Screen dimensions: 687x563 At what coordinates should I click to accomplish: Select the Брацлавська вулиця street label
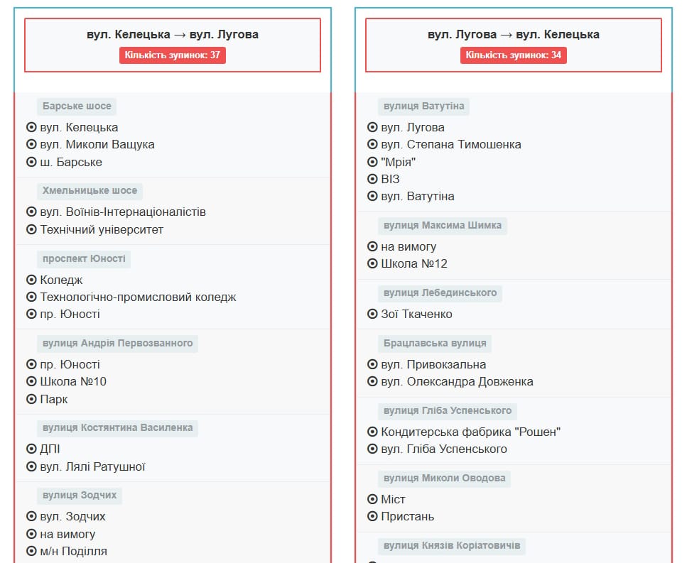click(435, 344)
